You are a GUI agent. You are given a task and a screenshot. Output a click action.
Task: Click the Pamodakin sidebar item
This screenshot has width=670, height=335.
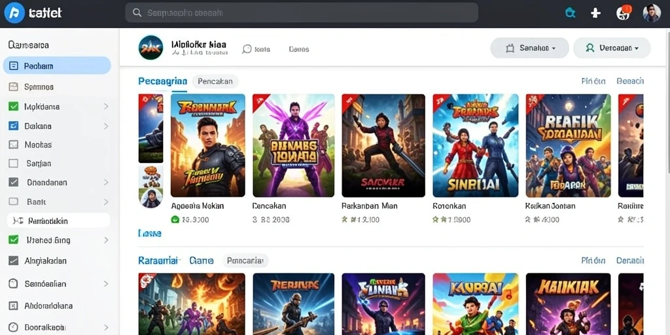[58, 221]
